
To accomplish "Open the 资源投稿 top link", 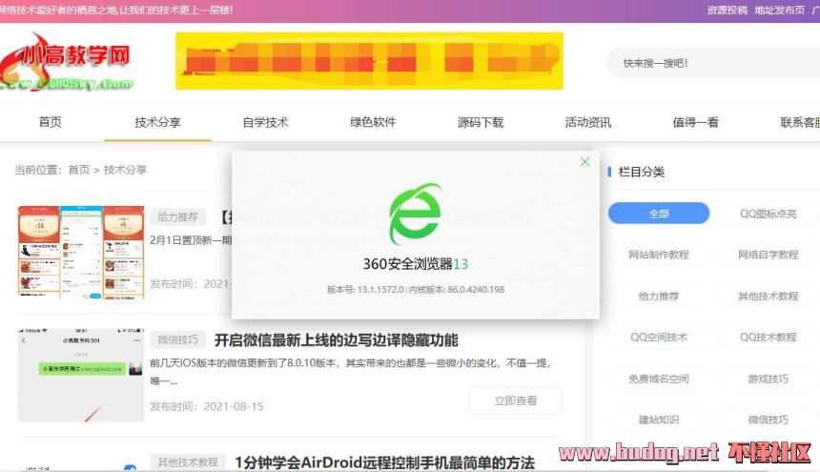I will pos(727,10).
